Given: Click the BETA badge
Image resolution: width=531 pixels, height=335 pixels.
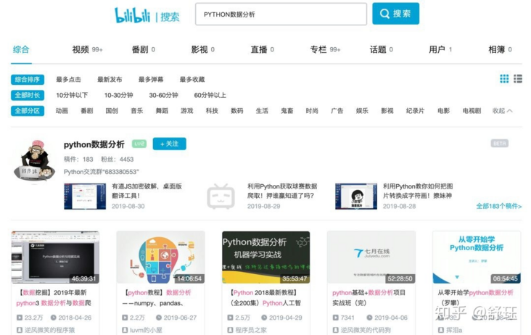Looking at the screenshot, I should (x=500, y=144).
